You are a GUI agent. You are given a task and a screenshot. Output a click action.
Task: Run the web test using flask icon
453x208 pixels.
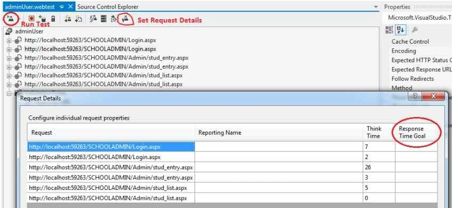click(11, 19)
